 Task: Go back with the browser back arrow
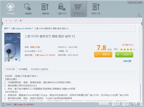point(6,21)
